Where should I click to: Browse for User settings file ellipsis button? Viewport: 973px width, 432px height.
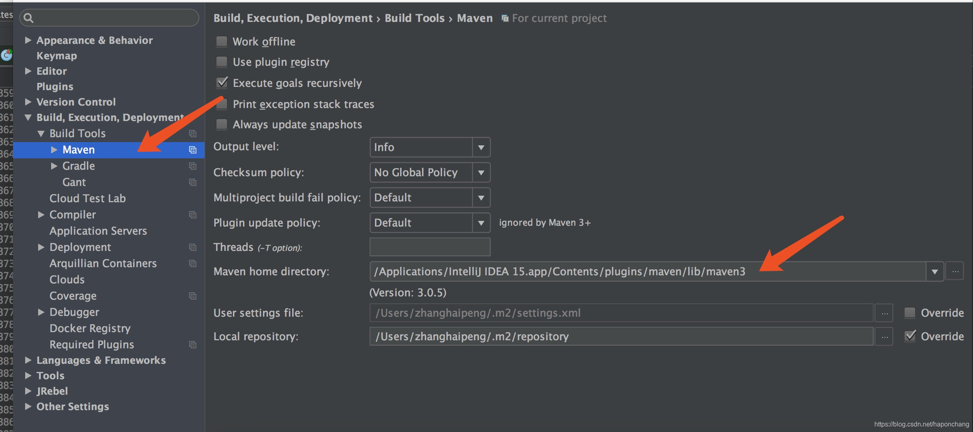click(x=884, y=313)
